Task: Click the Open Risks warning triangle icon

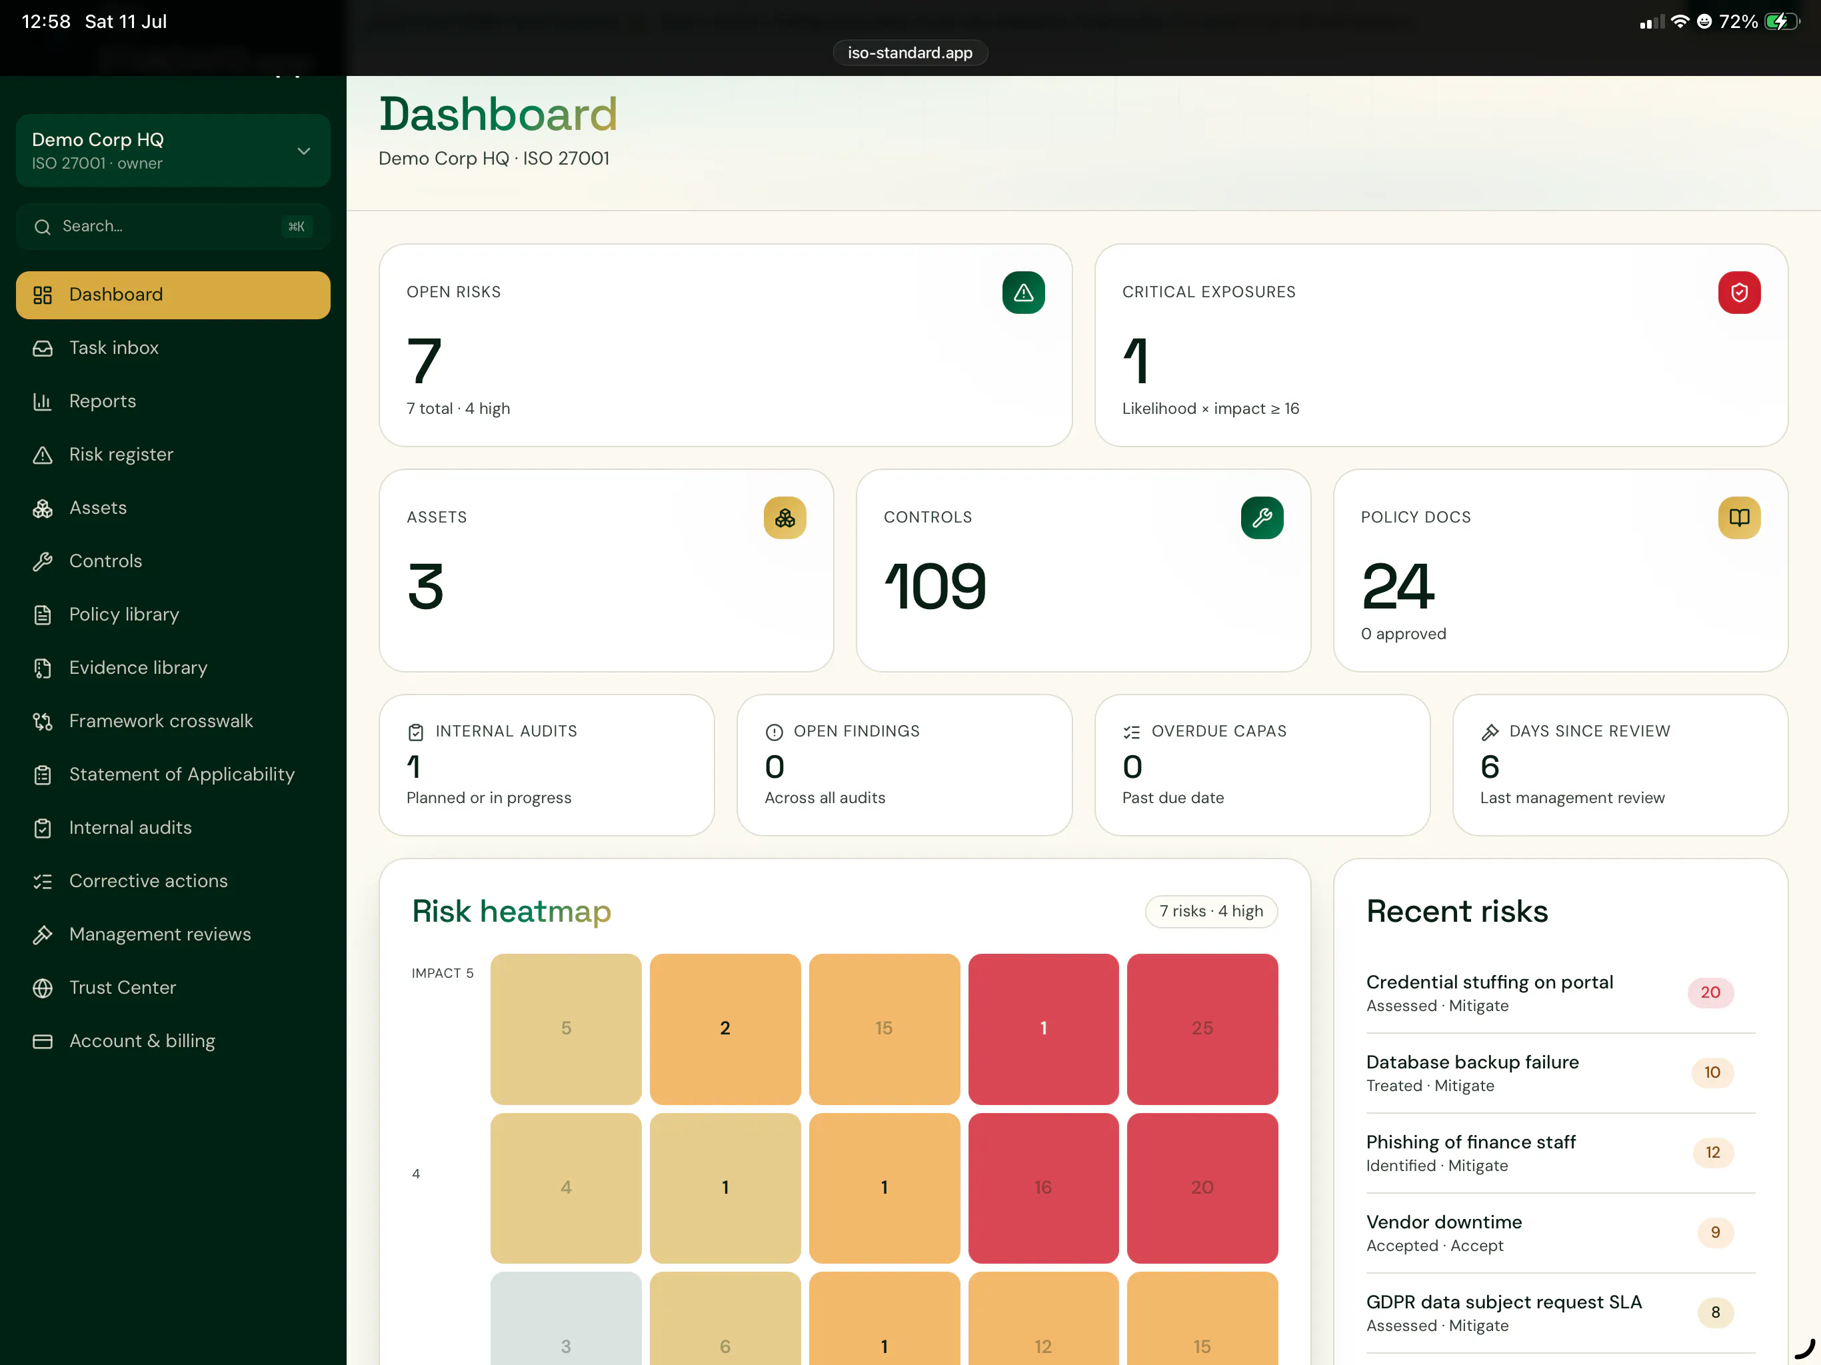Action: click(1023, 293)
